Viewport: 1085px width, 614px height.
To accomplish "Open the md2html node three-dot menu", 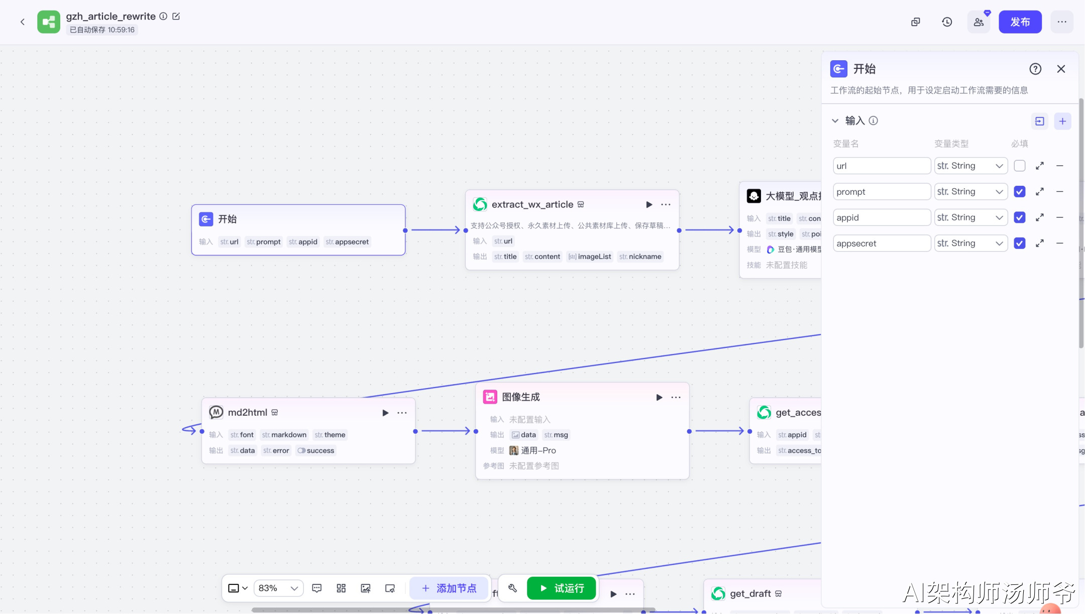I will [402, 413].
